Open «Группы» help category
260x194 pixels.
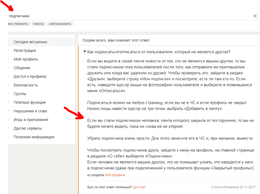pos(41,94)
